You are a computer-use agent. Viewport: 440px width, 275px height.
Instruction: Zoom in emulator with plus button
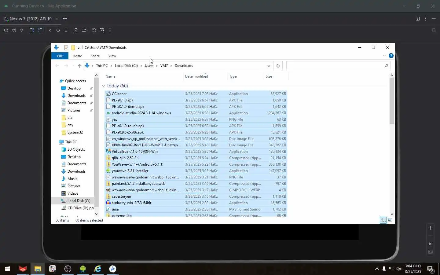pyautogui.click(x=430, y=228)
